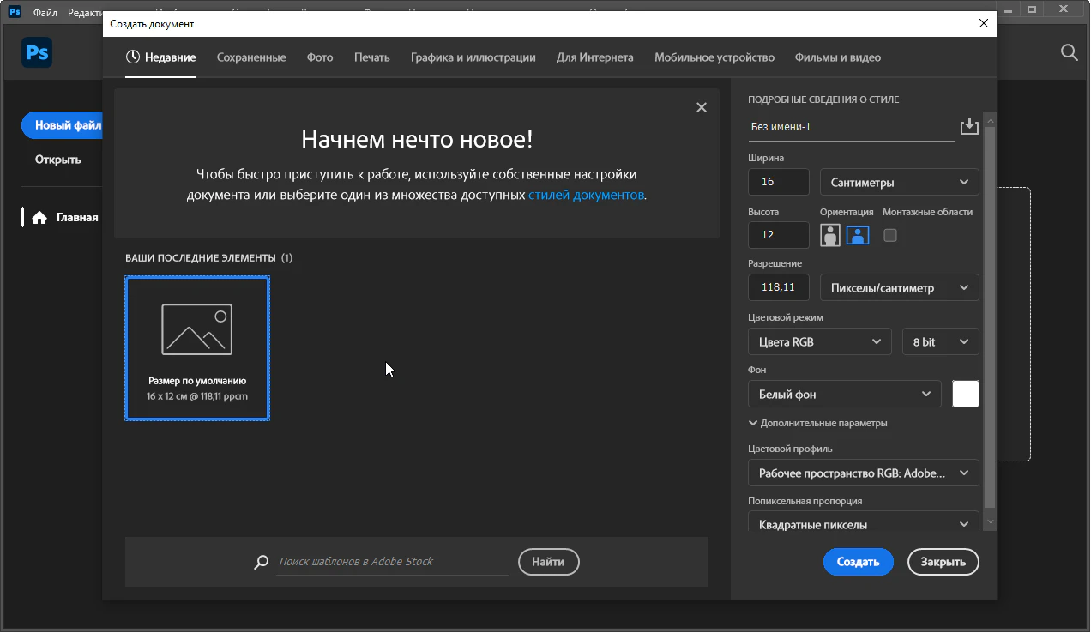The image size is (1091, 633).
Task: Follow the 'стилей документов' link
Action: (x=586, y=195)
